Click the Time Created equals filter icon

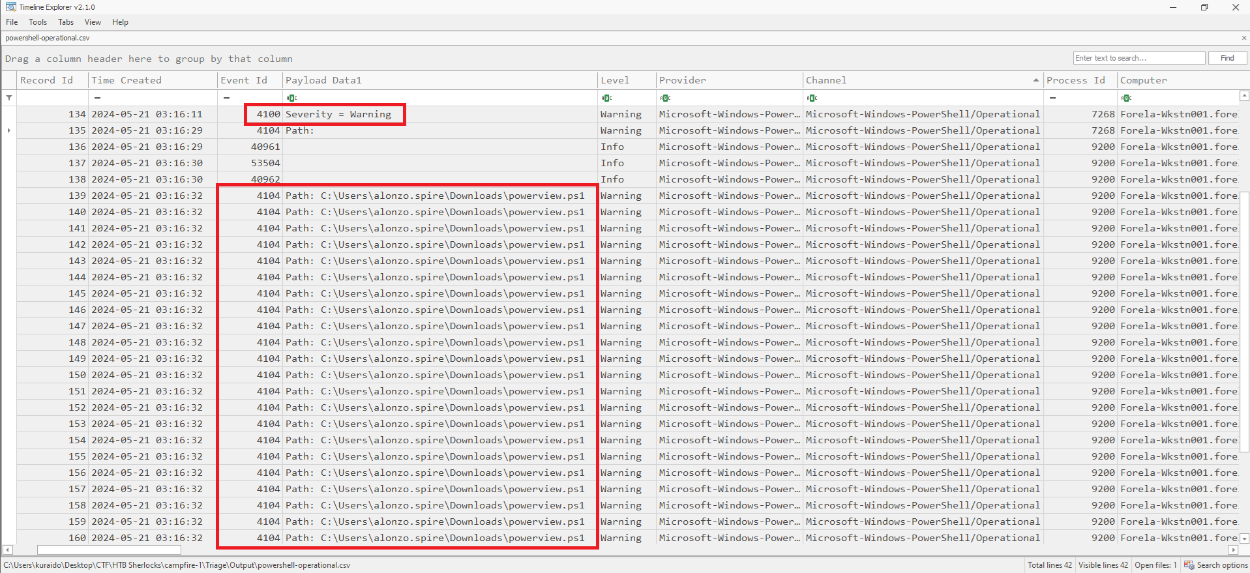(x=97, y=98)
